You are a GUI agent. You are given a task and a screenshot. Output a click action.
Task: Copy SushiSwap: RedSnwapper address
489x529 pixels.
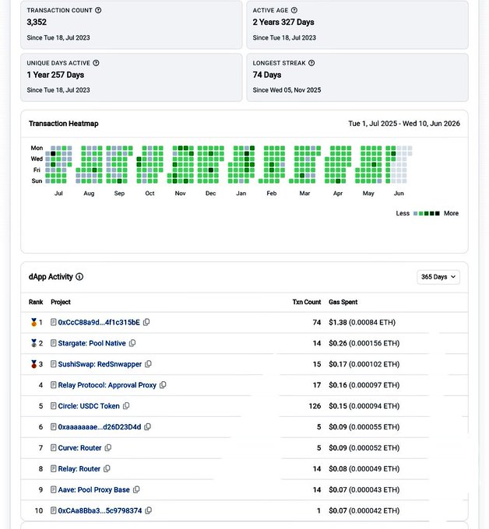[x=148, y=364]
